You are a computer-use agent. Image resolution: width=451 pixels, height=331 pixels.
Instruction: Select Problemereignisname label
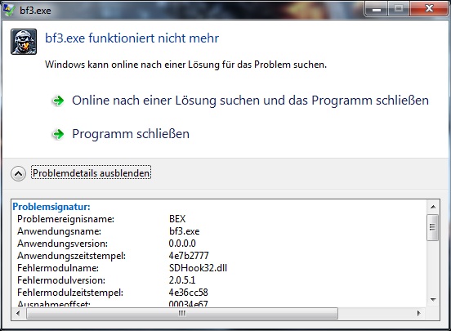[65, 219]
